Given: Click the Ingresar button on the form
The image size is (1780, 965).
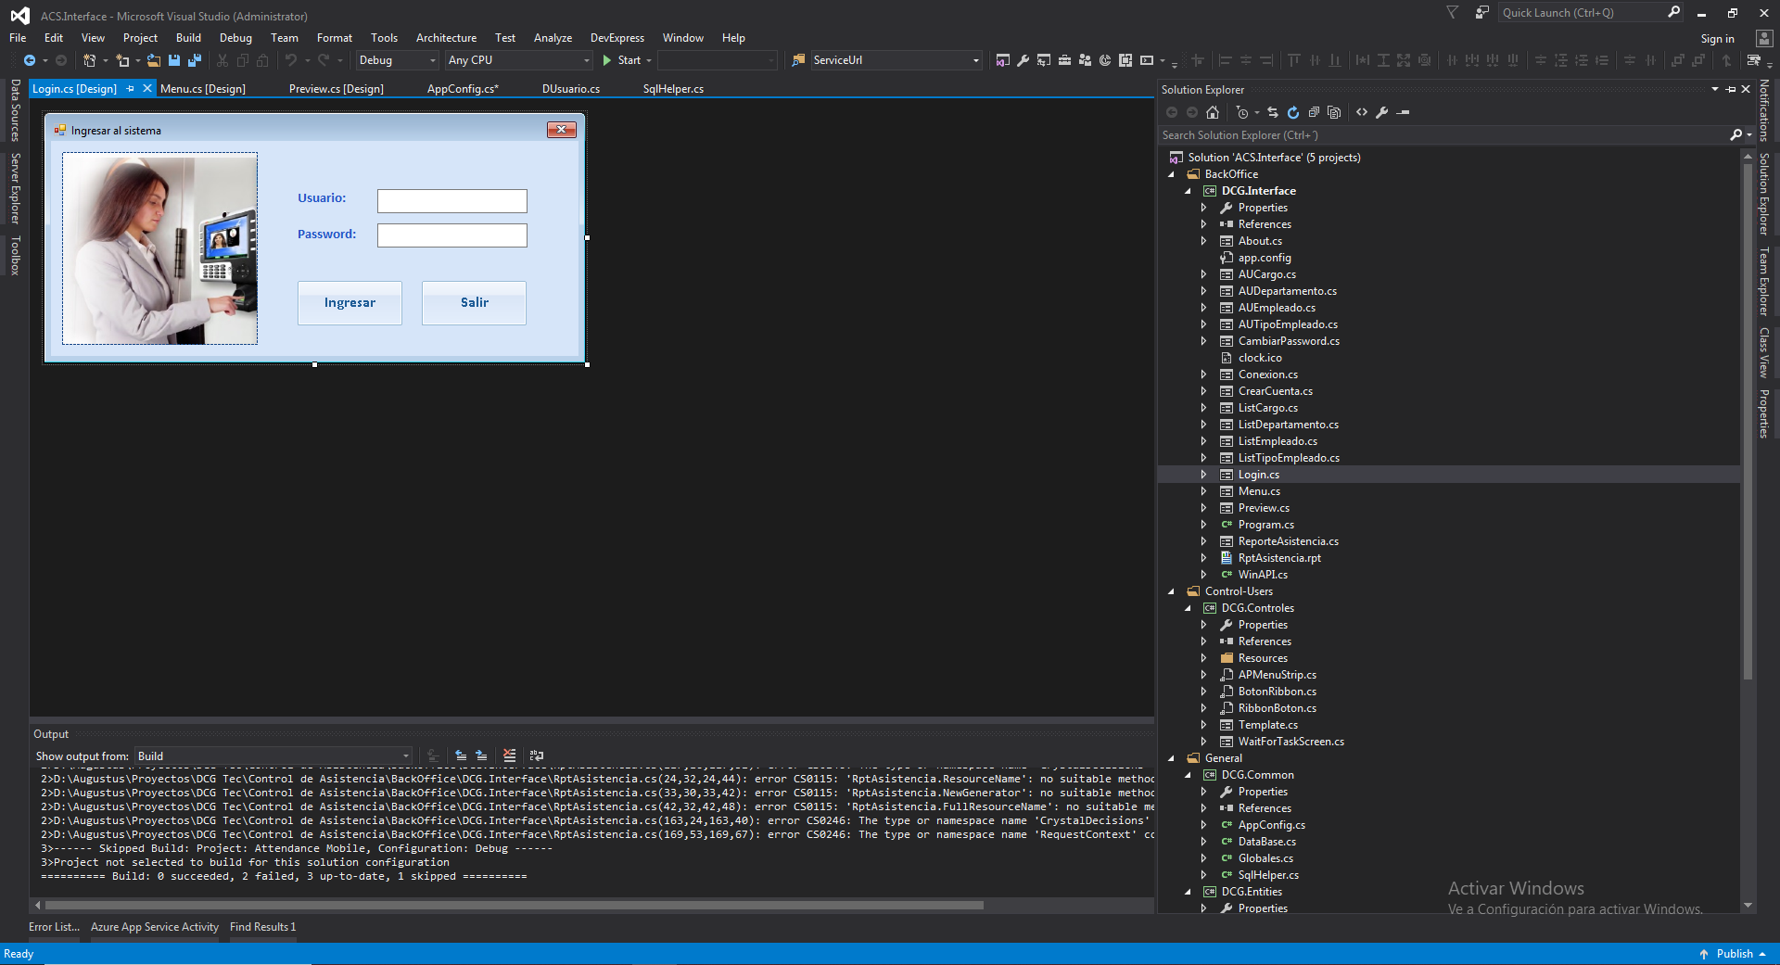Looking at the screenshot, I should [x=350, y=303].
